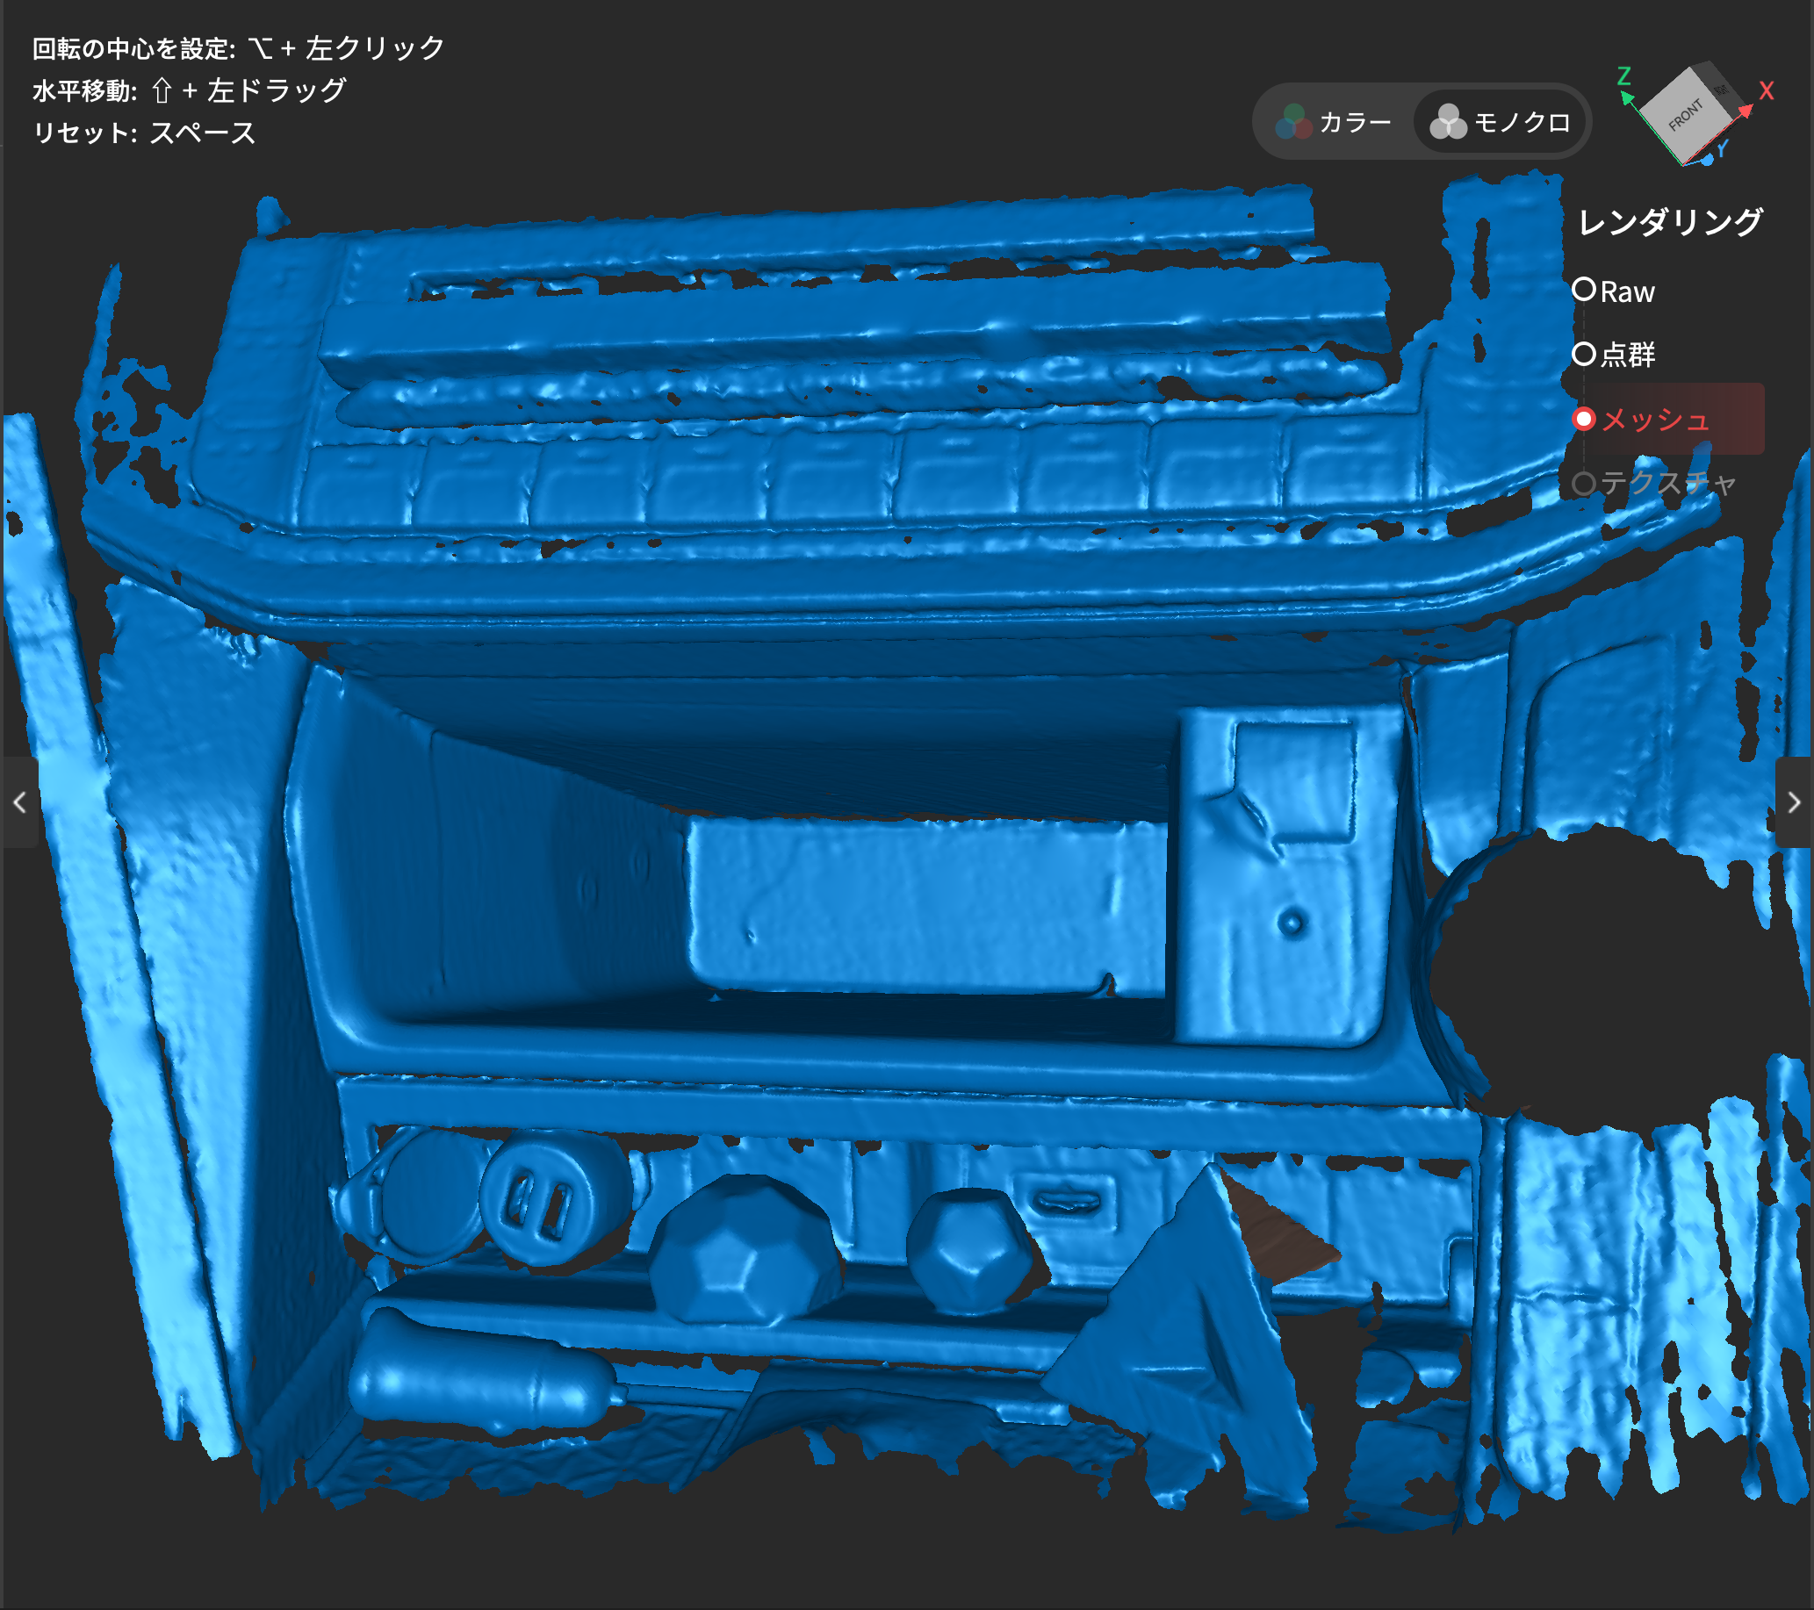
Task: Click the dark right face of view cube
Action: 1721,87
